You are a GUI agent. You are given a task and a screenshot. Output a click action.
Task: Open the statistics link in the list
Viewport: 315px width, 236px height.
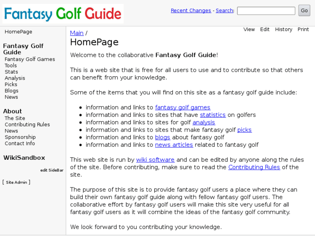click(x=213, y=115)
